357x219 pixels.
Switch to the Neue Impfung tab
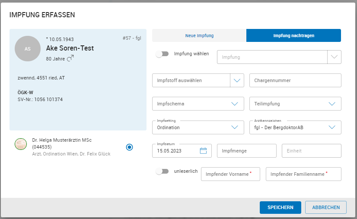point(199,35)
